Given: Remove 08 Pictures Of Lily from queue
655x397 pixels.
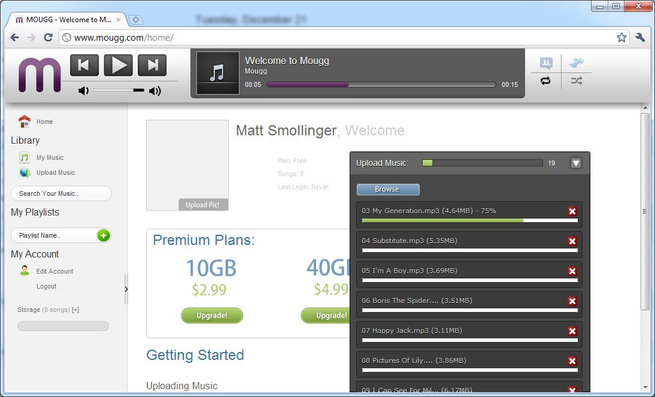Looking at the screenshot, I should (x=572, y=361).
